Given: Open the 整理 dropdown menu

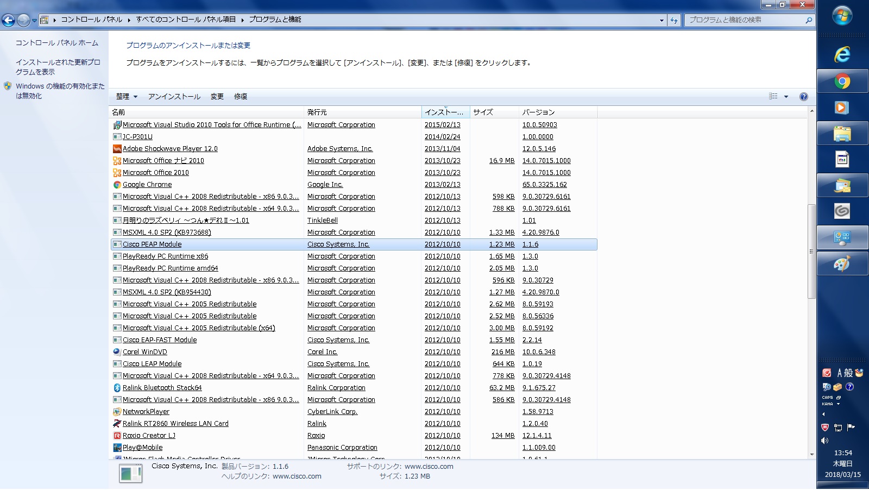Looking at the screenshot, I should pos(127,97).
